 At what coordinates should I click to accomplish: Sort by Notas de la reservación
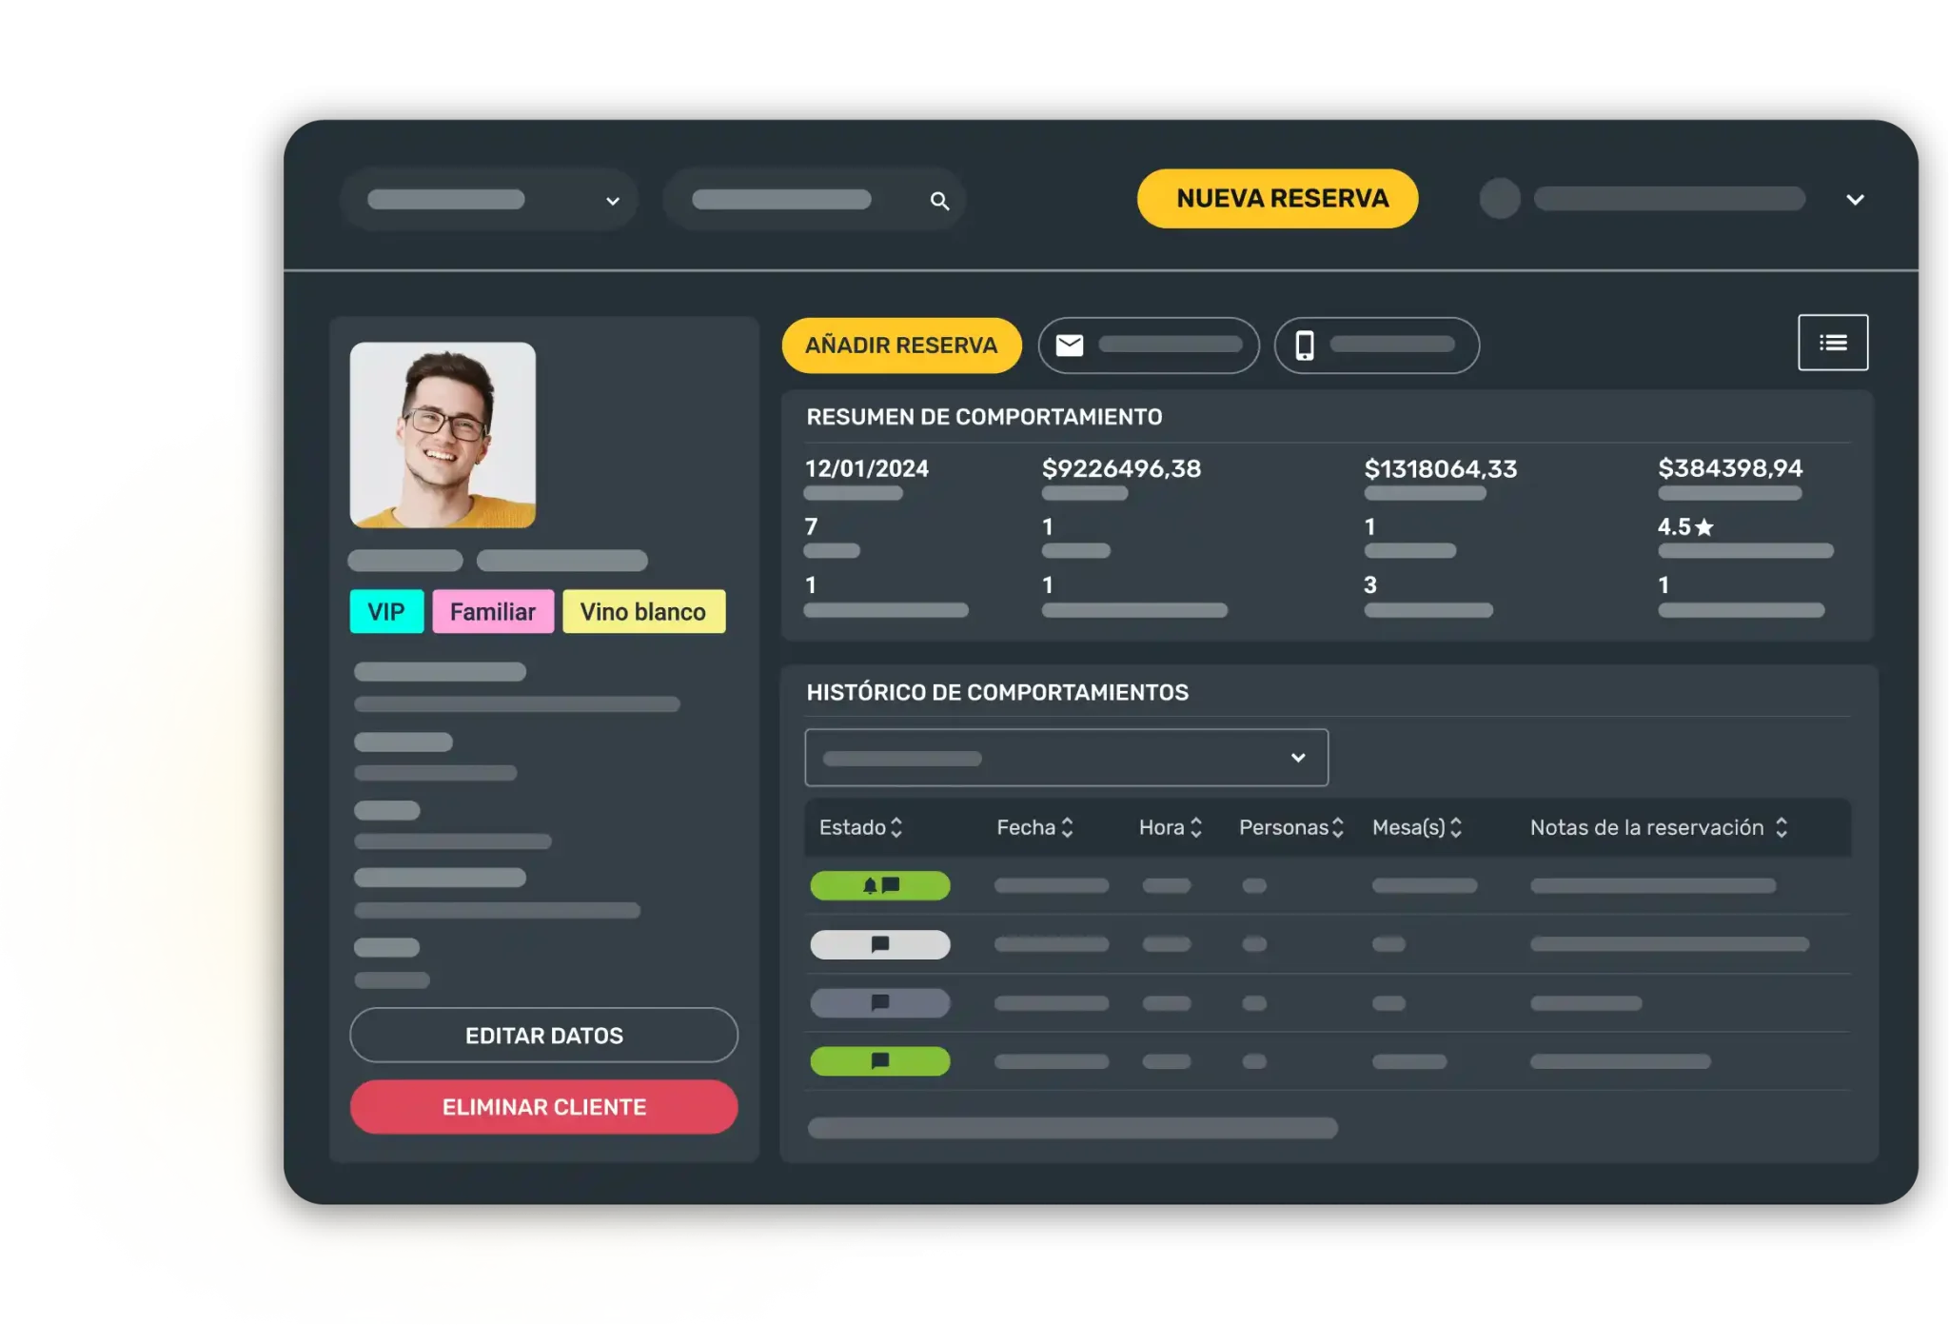coord(1781,827)
